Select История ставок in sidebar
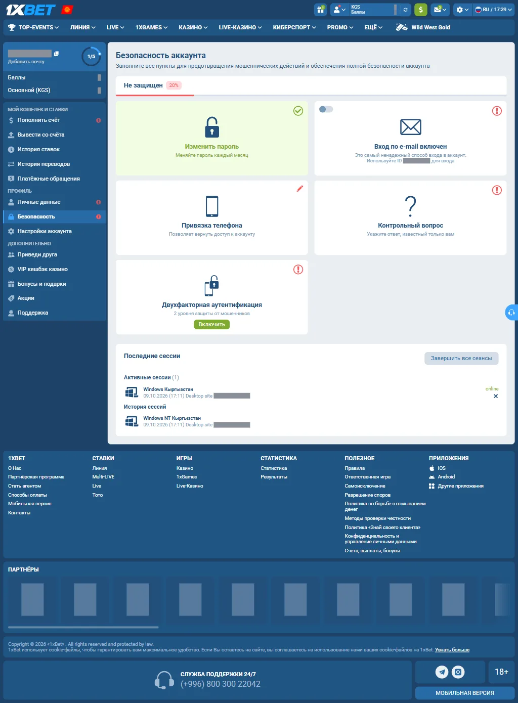 tap(55, 150)
